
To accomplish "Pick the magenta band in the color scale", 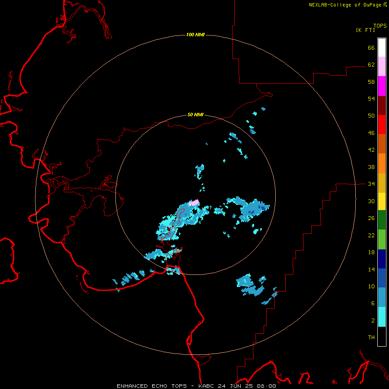I will pos(382,86).
